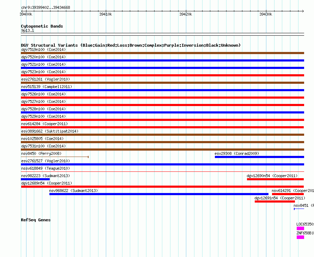Viewport: 314px width, 257px height.
Task: Click the red bar under dgv7529n100
Action: pos(162,120)
